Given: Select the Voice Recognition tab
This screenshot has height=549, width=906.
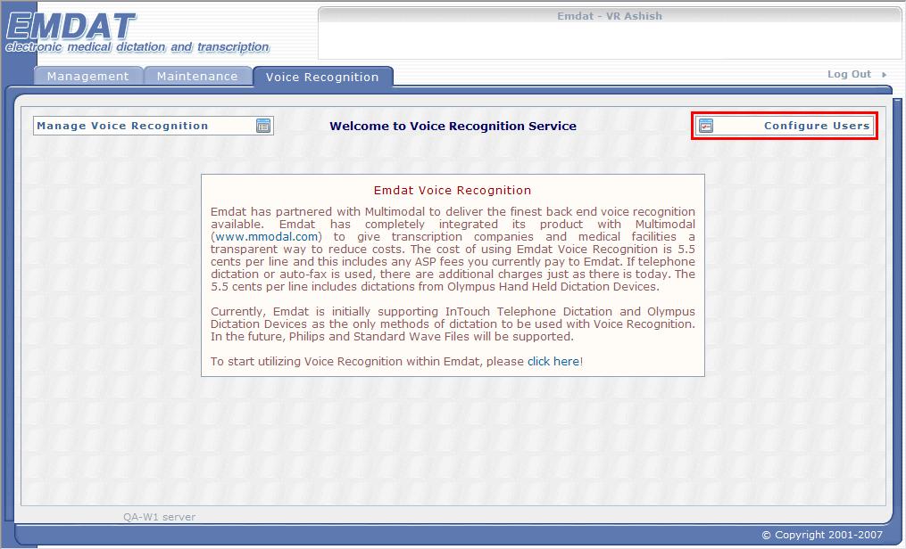Looking at the screenshot, I should click(322, 78).
